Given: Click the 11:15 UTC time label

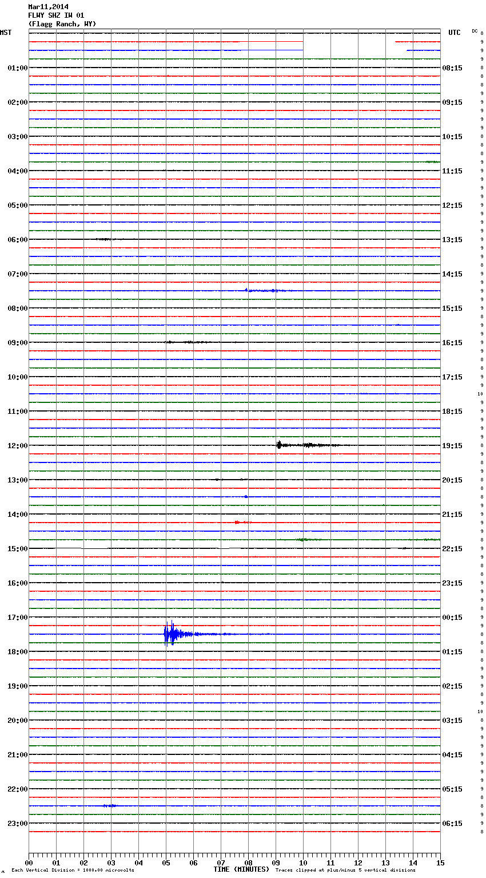Looking at the screenshot, I should (452, 171).
